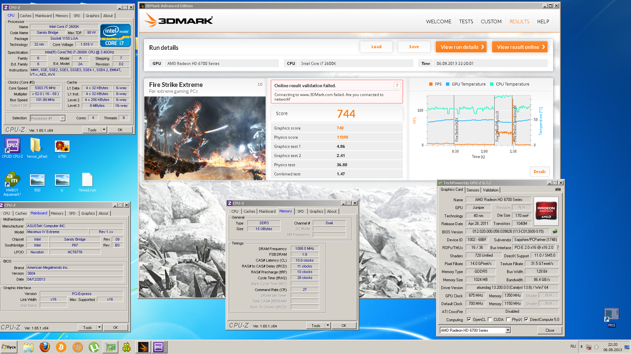Click the 3DMark logo

click(178, 20)
